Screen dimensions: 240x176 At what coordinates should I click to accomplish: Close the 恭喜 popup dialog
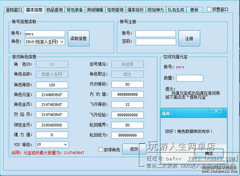pyautogui.click(x=216, y=111)
